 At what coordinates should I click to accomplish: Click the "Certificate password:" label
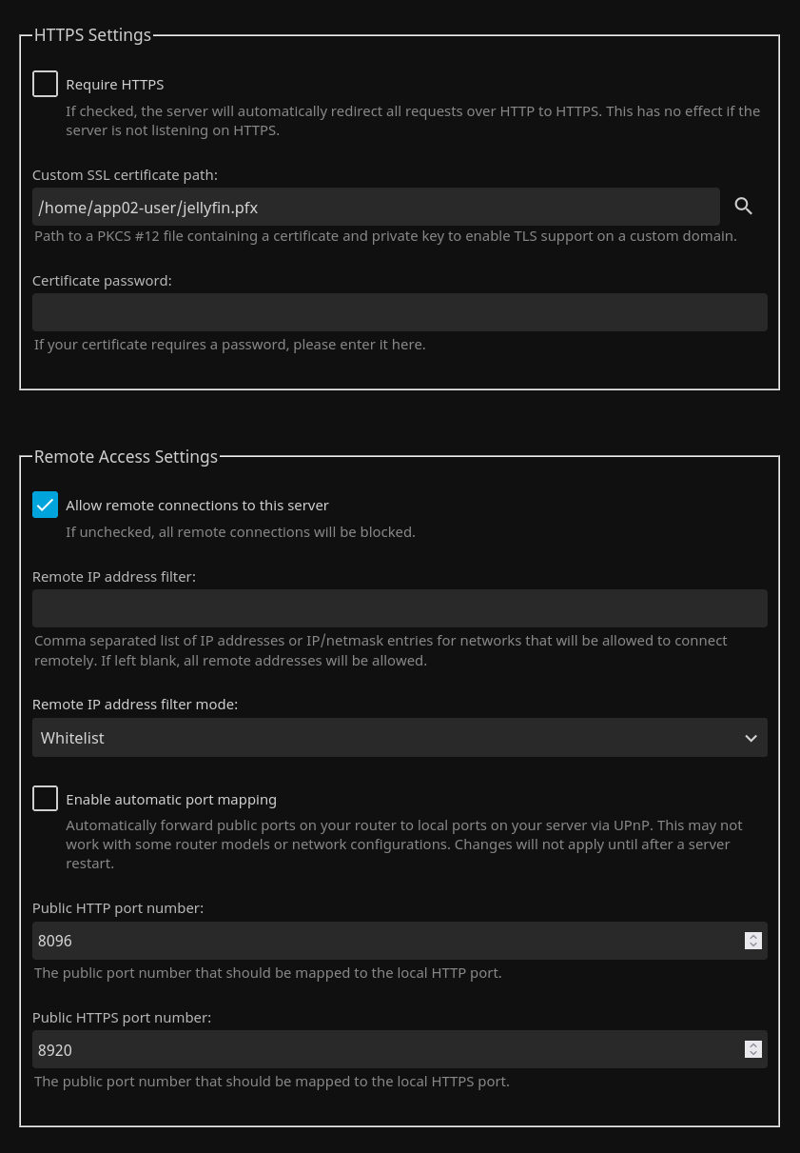[102, 281]
